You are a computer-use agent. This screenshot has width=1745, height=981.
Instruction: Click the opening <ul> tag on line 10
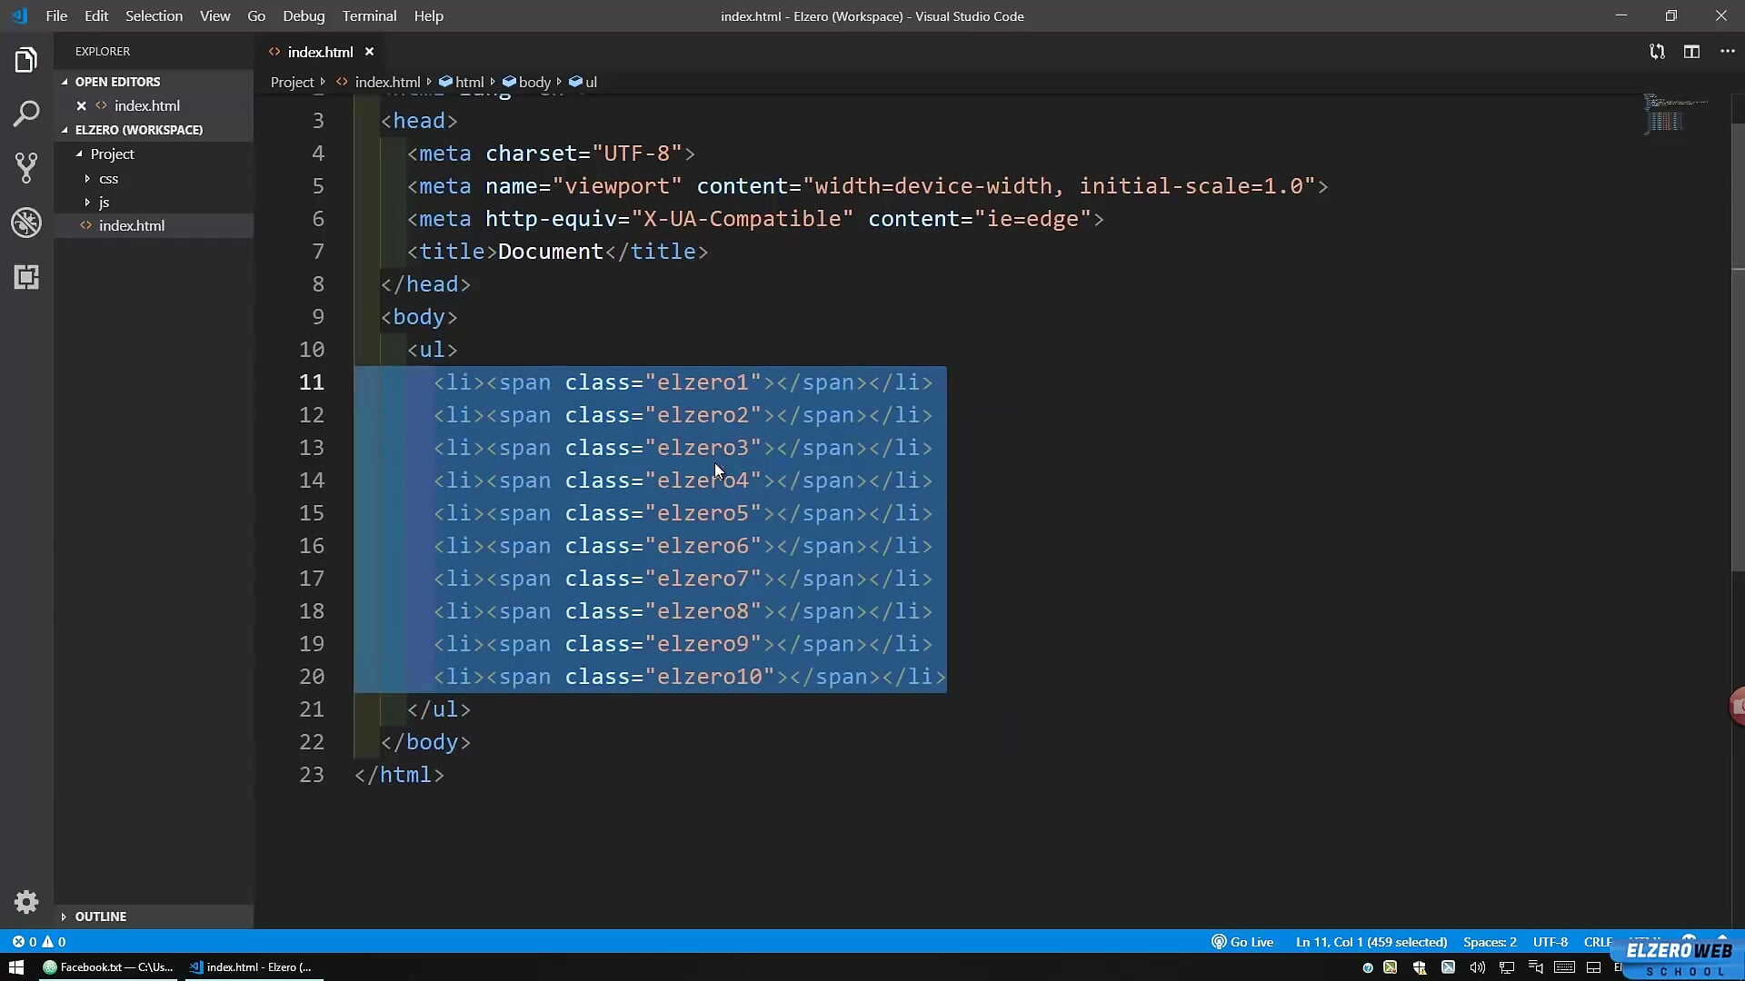click(432, 350)
